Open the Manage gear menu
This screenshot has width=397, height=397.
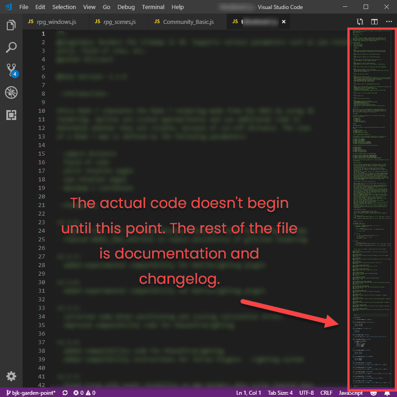coord(11,376)
